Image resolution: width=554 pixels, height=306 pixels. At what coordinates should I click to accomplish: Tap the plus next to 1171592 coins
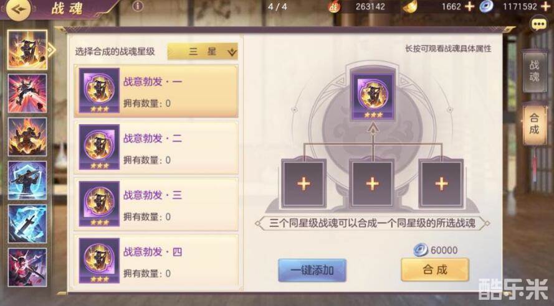click(545, 6)
